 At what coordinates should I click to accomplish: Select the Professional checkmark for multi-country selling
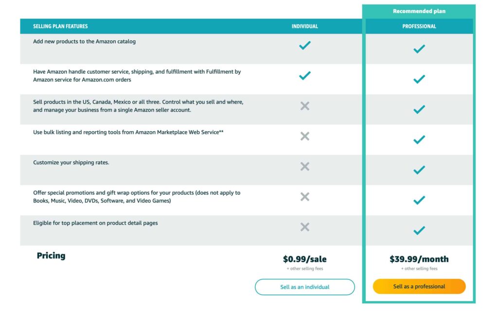pyautogui.click(x=419, y=109)
